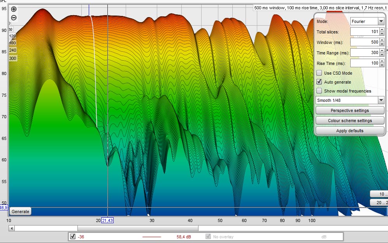This screenshot has height=243, width=388.
Task: Toggle the Auto generate checkbox
Action: [x=319, y=82]
